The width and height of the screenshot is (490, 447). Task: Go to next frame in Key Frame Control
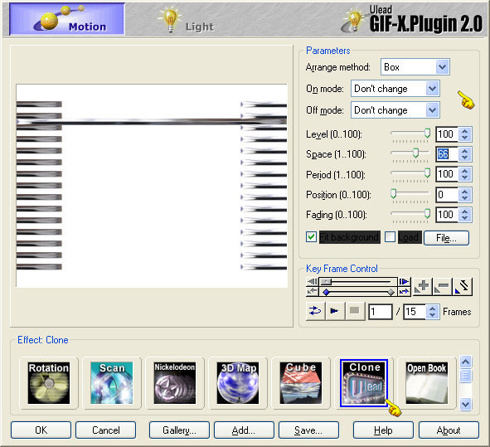(x=404, y=282)
